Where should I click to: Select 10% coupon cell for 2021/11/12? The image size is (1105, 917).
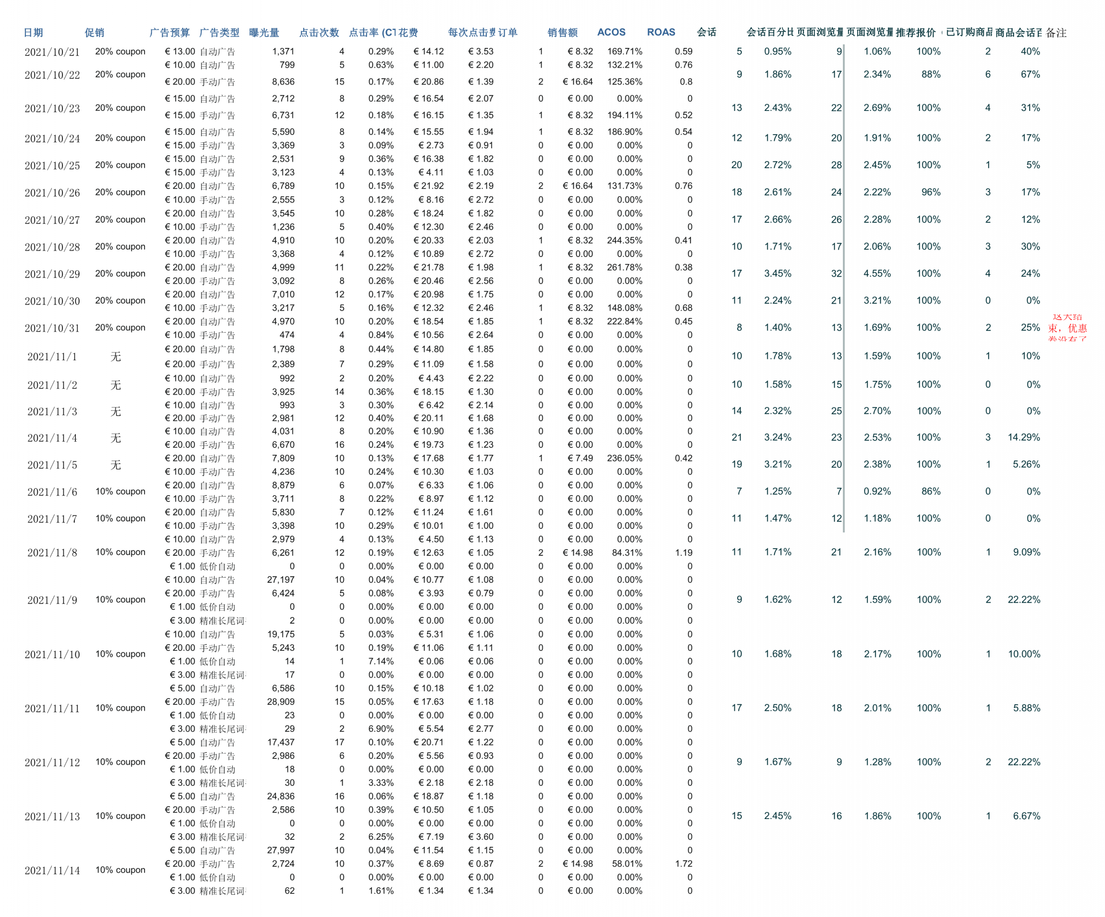tap(120, 762)
